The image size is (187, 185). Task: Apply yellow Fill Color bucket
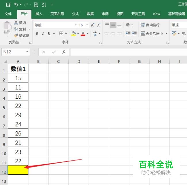(x=73, y=34)
